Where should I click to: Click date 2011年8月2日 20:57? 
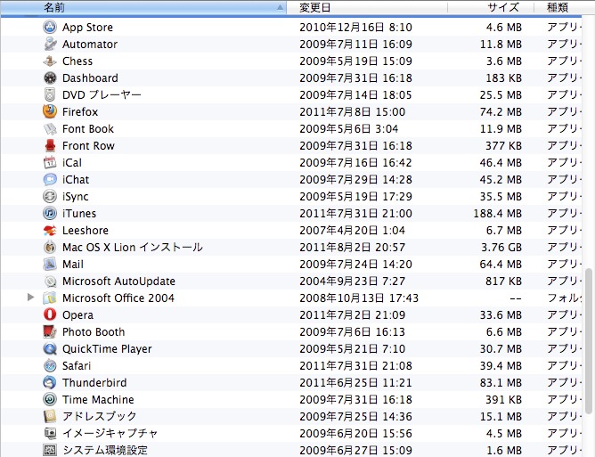pos(352,248)
